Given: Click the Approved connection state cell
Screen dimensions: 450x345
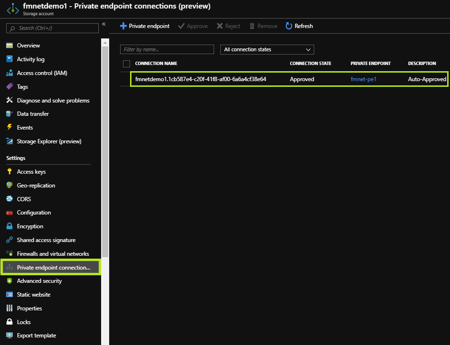Looking at the screenshot, I should coord(302,79).
